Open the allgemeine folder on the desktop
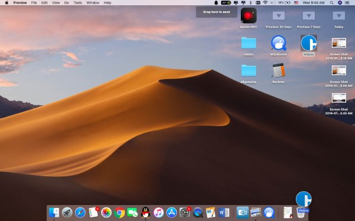Screen dimensions: 355x221 pyautogui.click(x=248, y=70)
